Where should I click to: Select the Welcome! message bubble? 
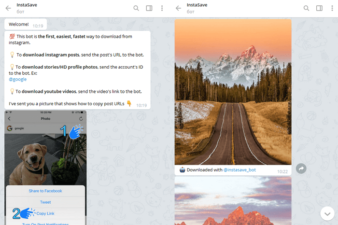tap(18, 24)
